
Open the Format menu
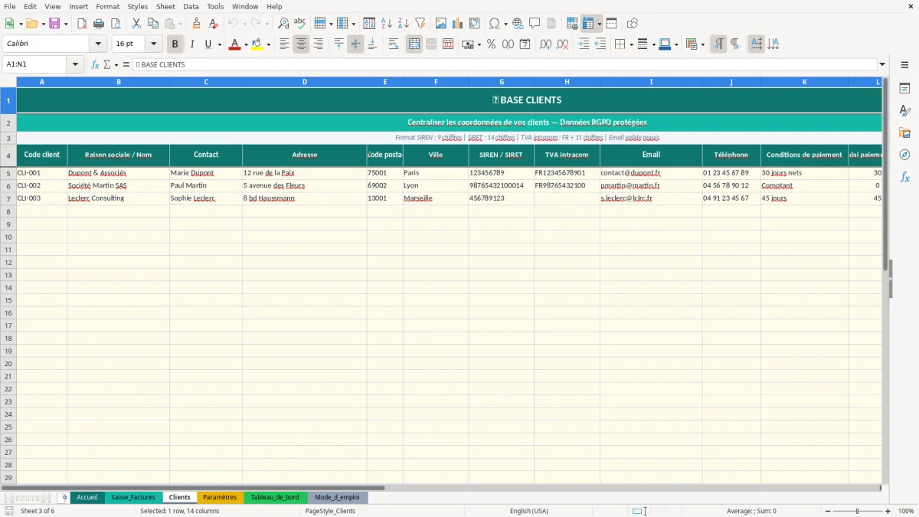(107, 6)
